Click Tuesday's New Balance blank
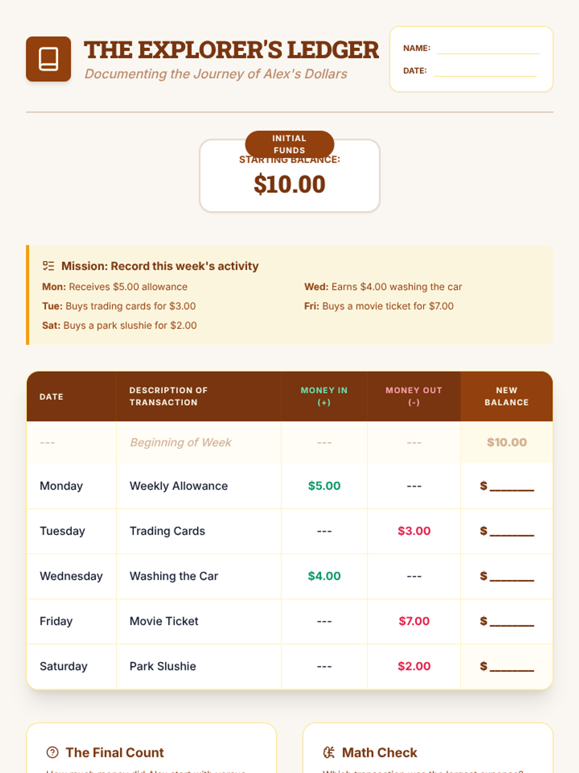The height and width of the screenshot is (773, 579). (511, 531)
